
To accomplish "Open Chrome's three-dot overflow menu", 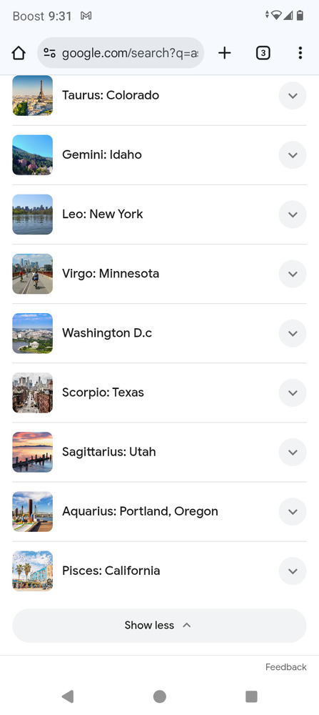I will click(300, 53).
